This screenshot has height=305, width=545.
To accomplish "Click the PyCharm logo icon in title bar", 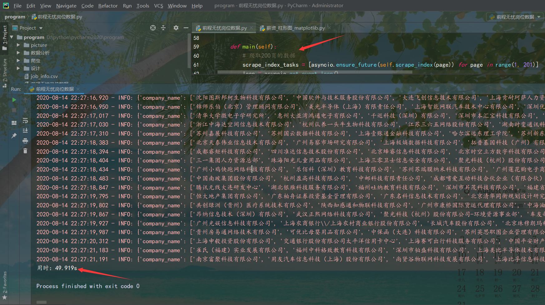I will pos(6,5).
